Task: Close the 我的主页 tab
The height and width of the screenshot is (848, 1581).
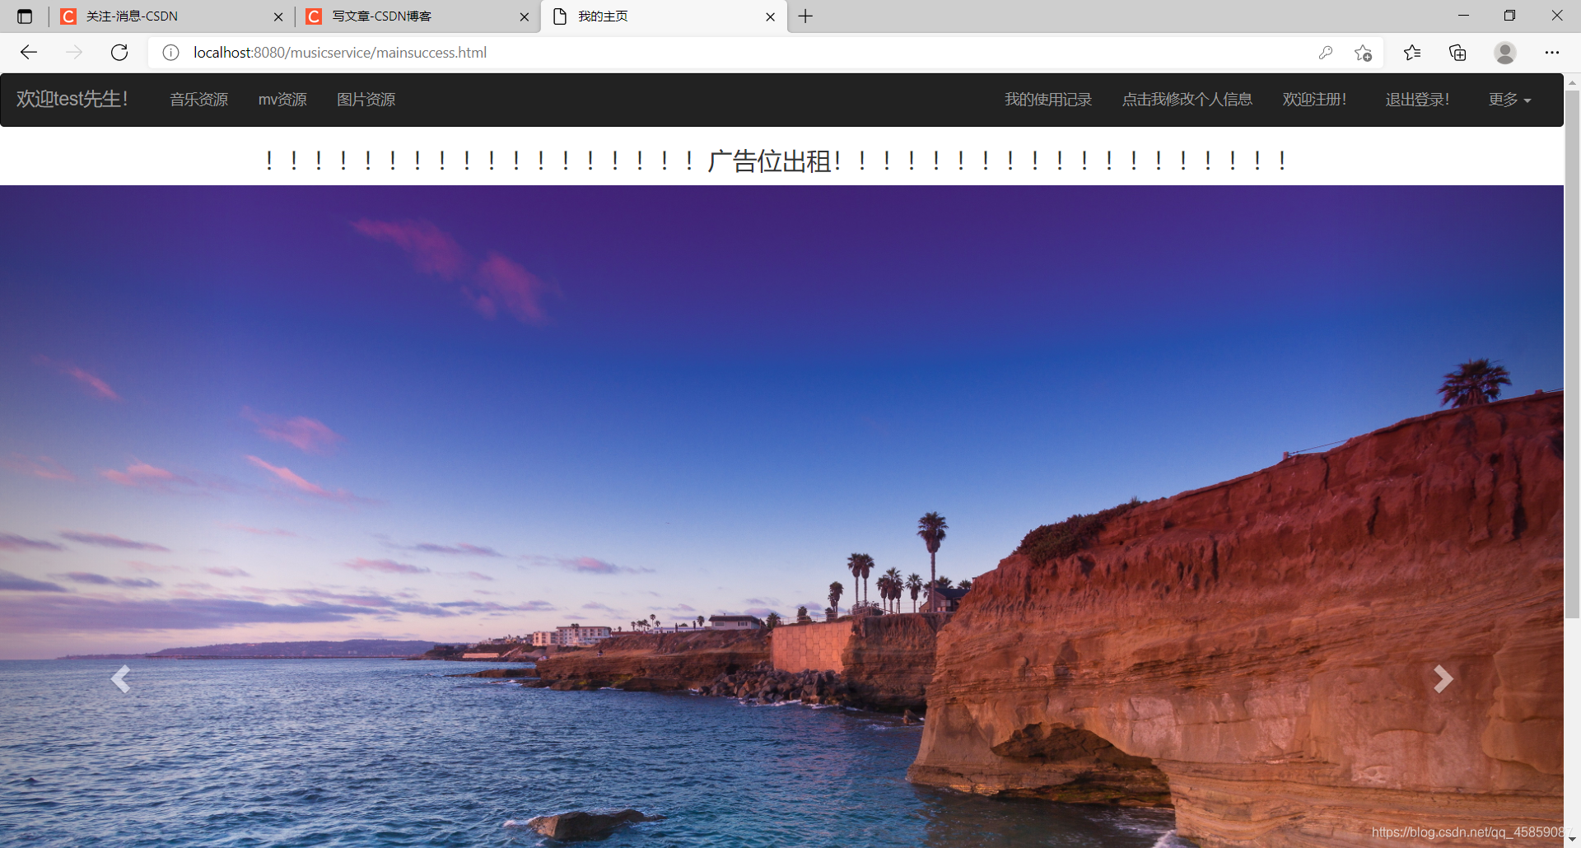Action: [x=771, y=16]
